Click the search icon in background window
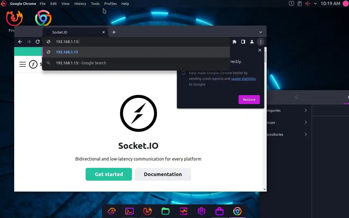Viewport: 349px width, 218px height. click(296, 97)
